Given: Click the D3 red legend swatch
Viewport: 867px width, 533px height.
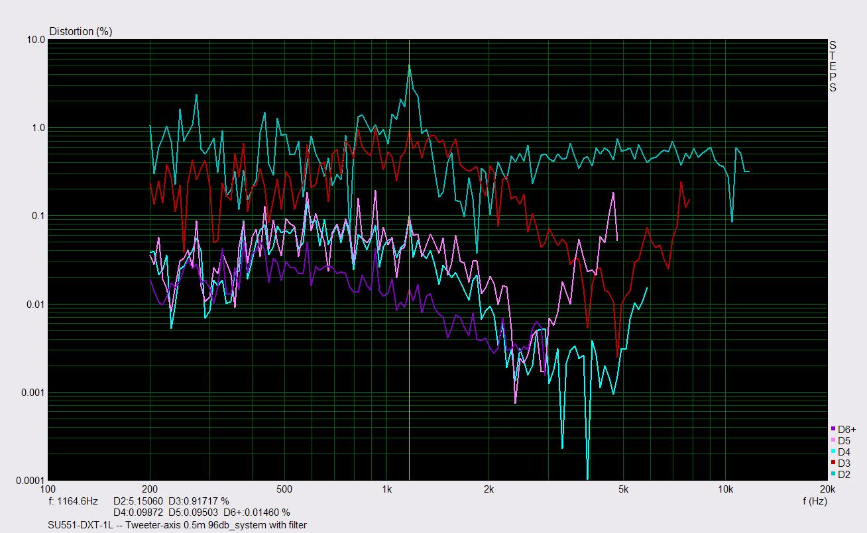Looking at the screenshot, I should 833,463.
